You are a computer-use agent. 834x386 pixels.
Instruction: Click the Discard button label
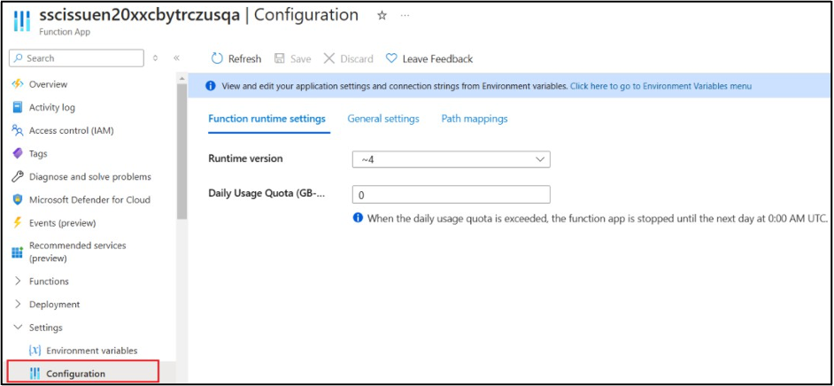(357, 59)
